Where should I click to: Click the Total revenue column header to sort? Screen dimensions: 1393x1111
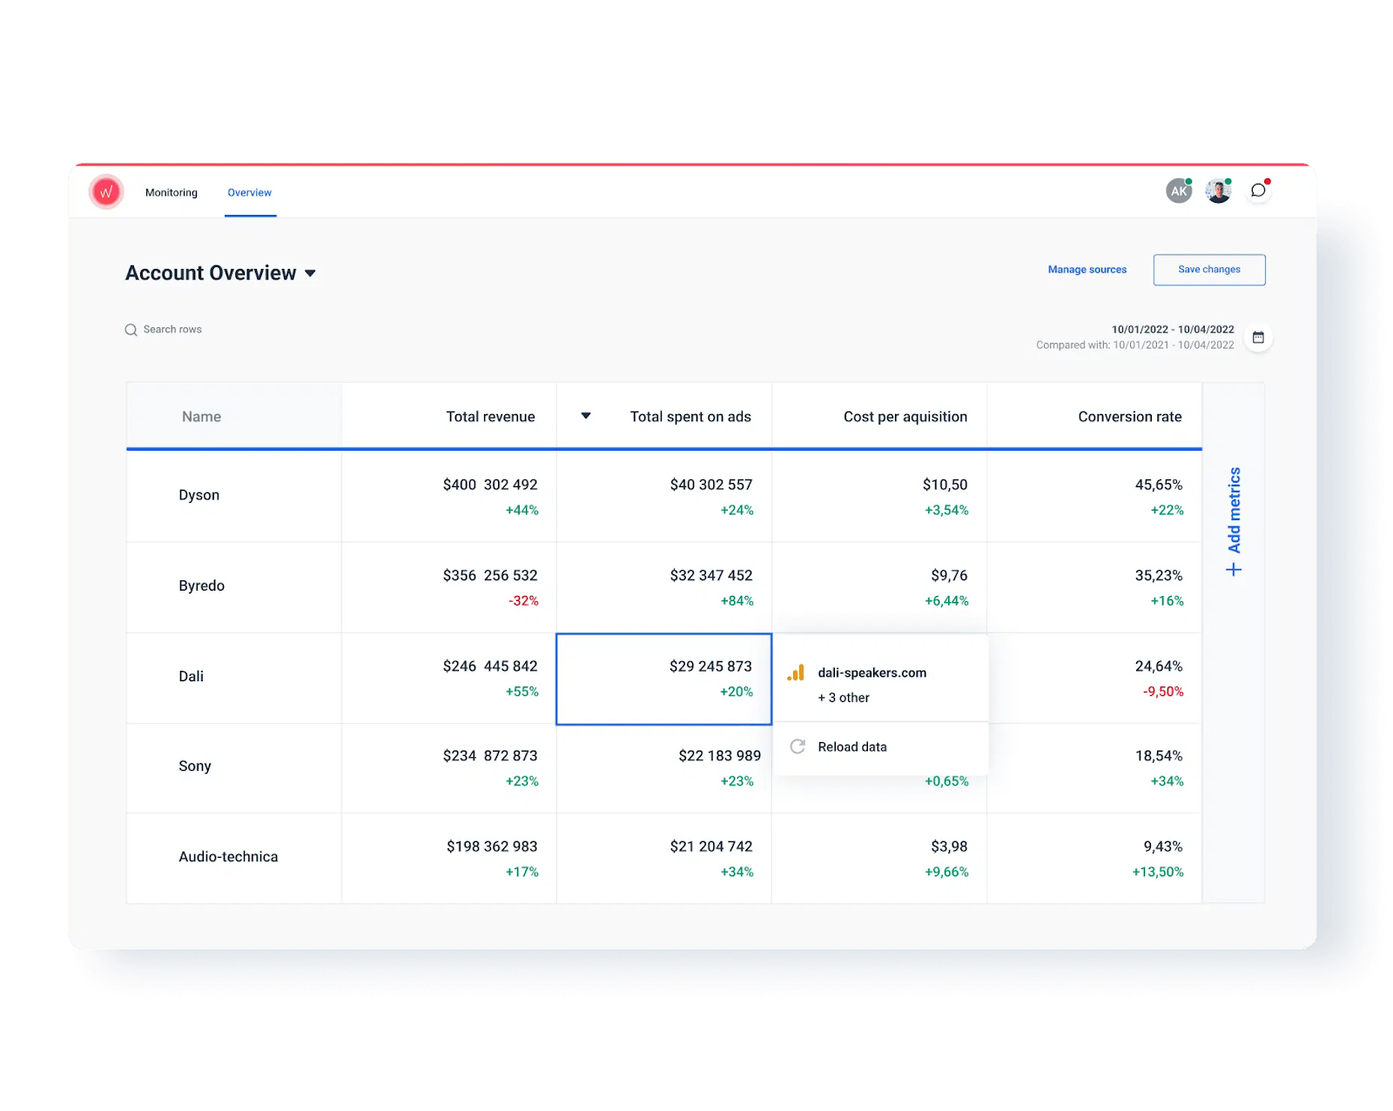tap(491, 416)
